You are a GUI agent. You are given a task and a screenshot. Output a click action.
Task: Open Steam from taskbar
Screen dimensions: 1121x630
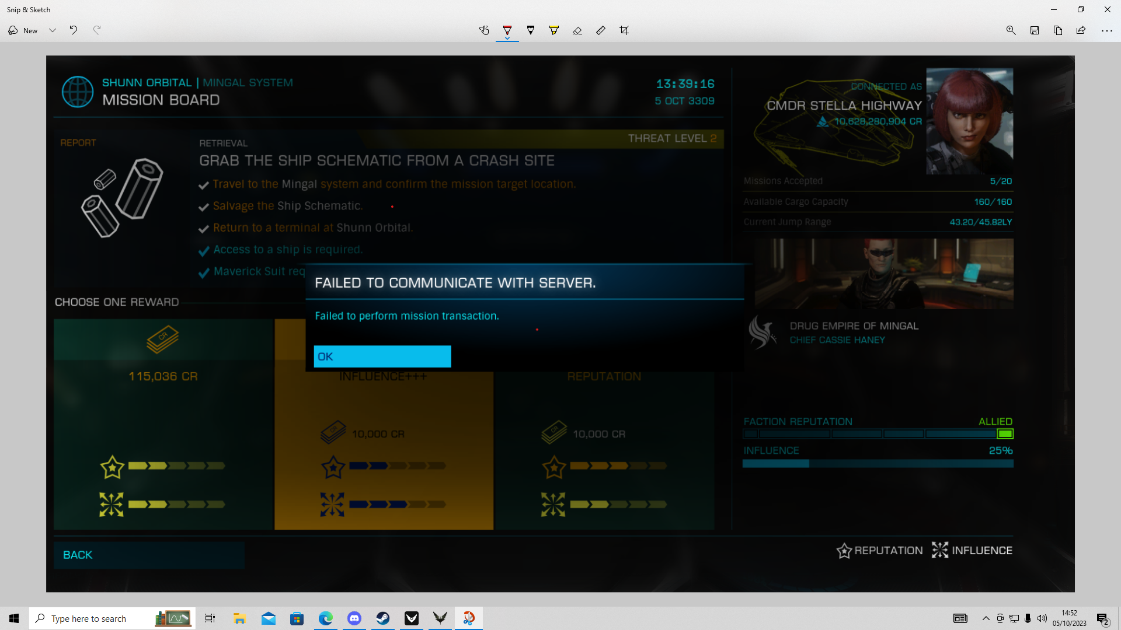pos(383,618)
